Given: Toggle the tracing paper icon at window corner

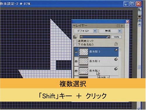Looking at the screenshot, I should (140, 9).
